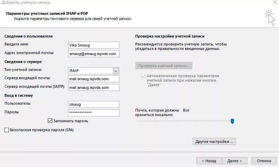Click the "Введите имя" field with Vika Smaug
Screen dimensions: 279x167
[x=94, y=45]
